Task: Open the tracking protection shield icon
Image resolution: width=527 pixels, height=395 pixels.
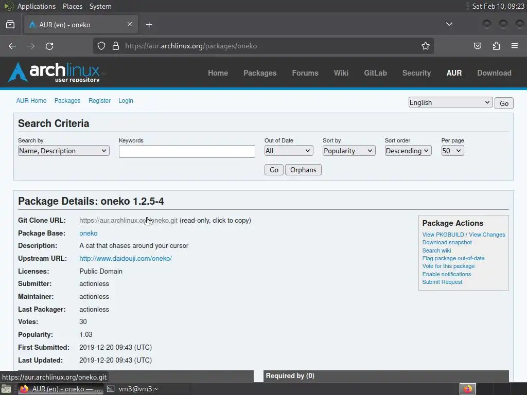Action: 101,46
